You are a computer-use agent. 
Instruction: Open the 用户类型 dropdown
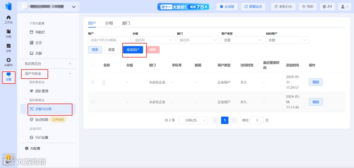click(x=243, y=40)
